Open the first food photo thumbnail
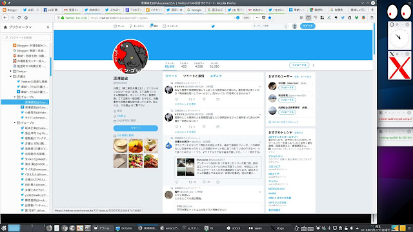Screen dimensions: 413x232 coord(121,146)
